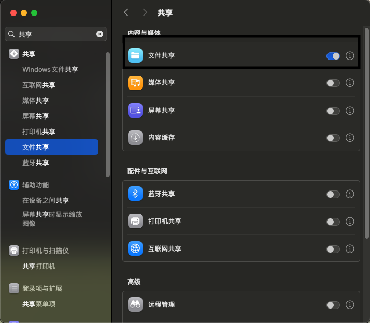Click the 打印机共享 printer icon
The width and height of the screenshot is (370, 323).
pos(135,221)
